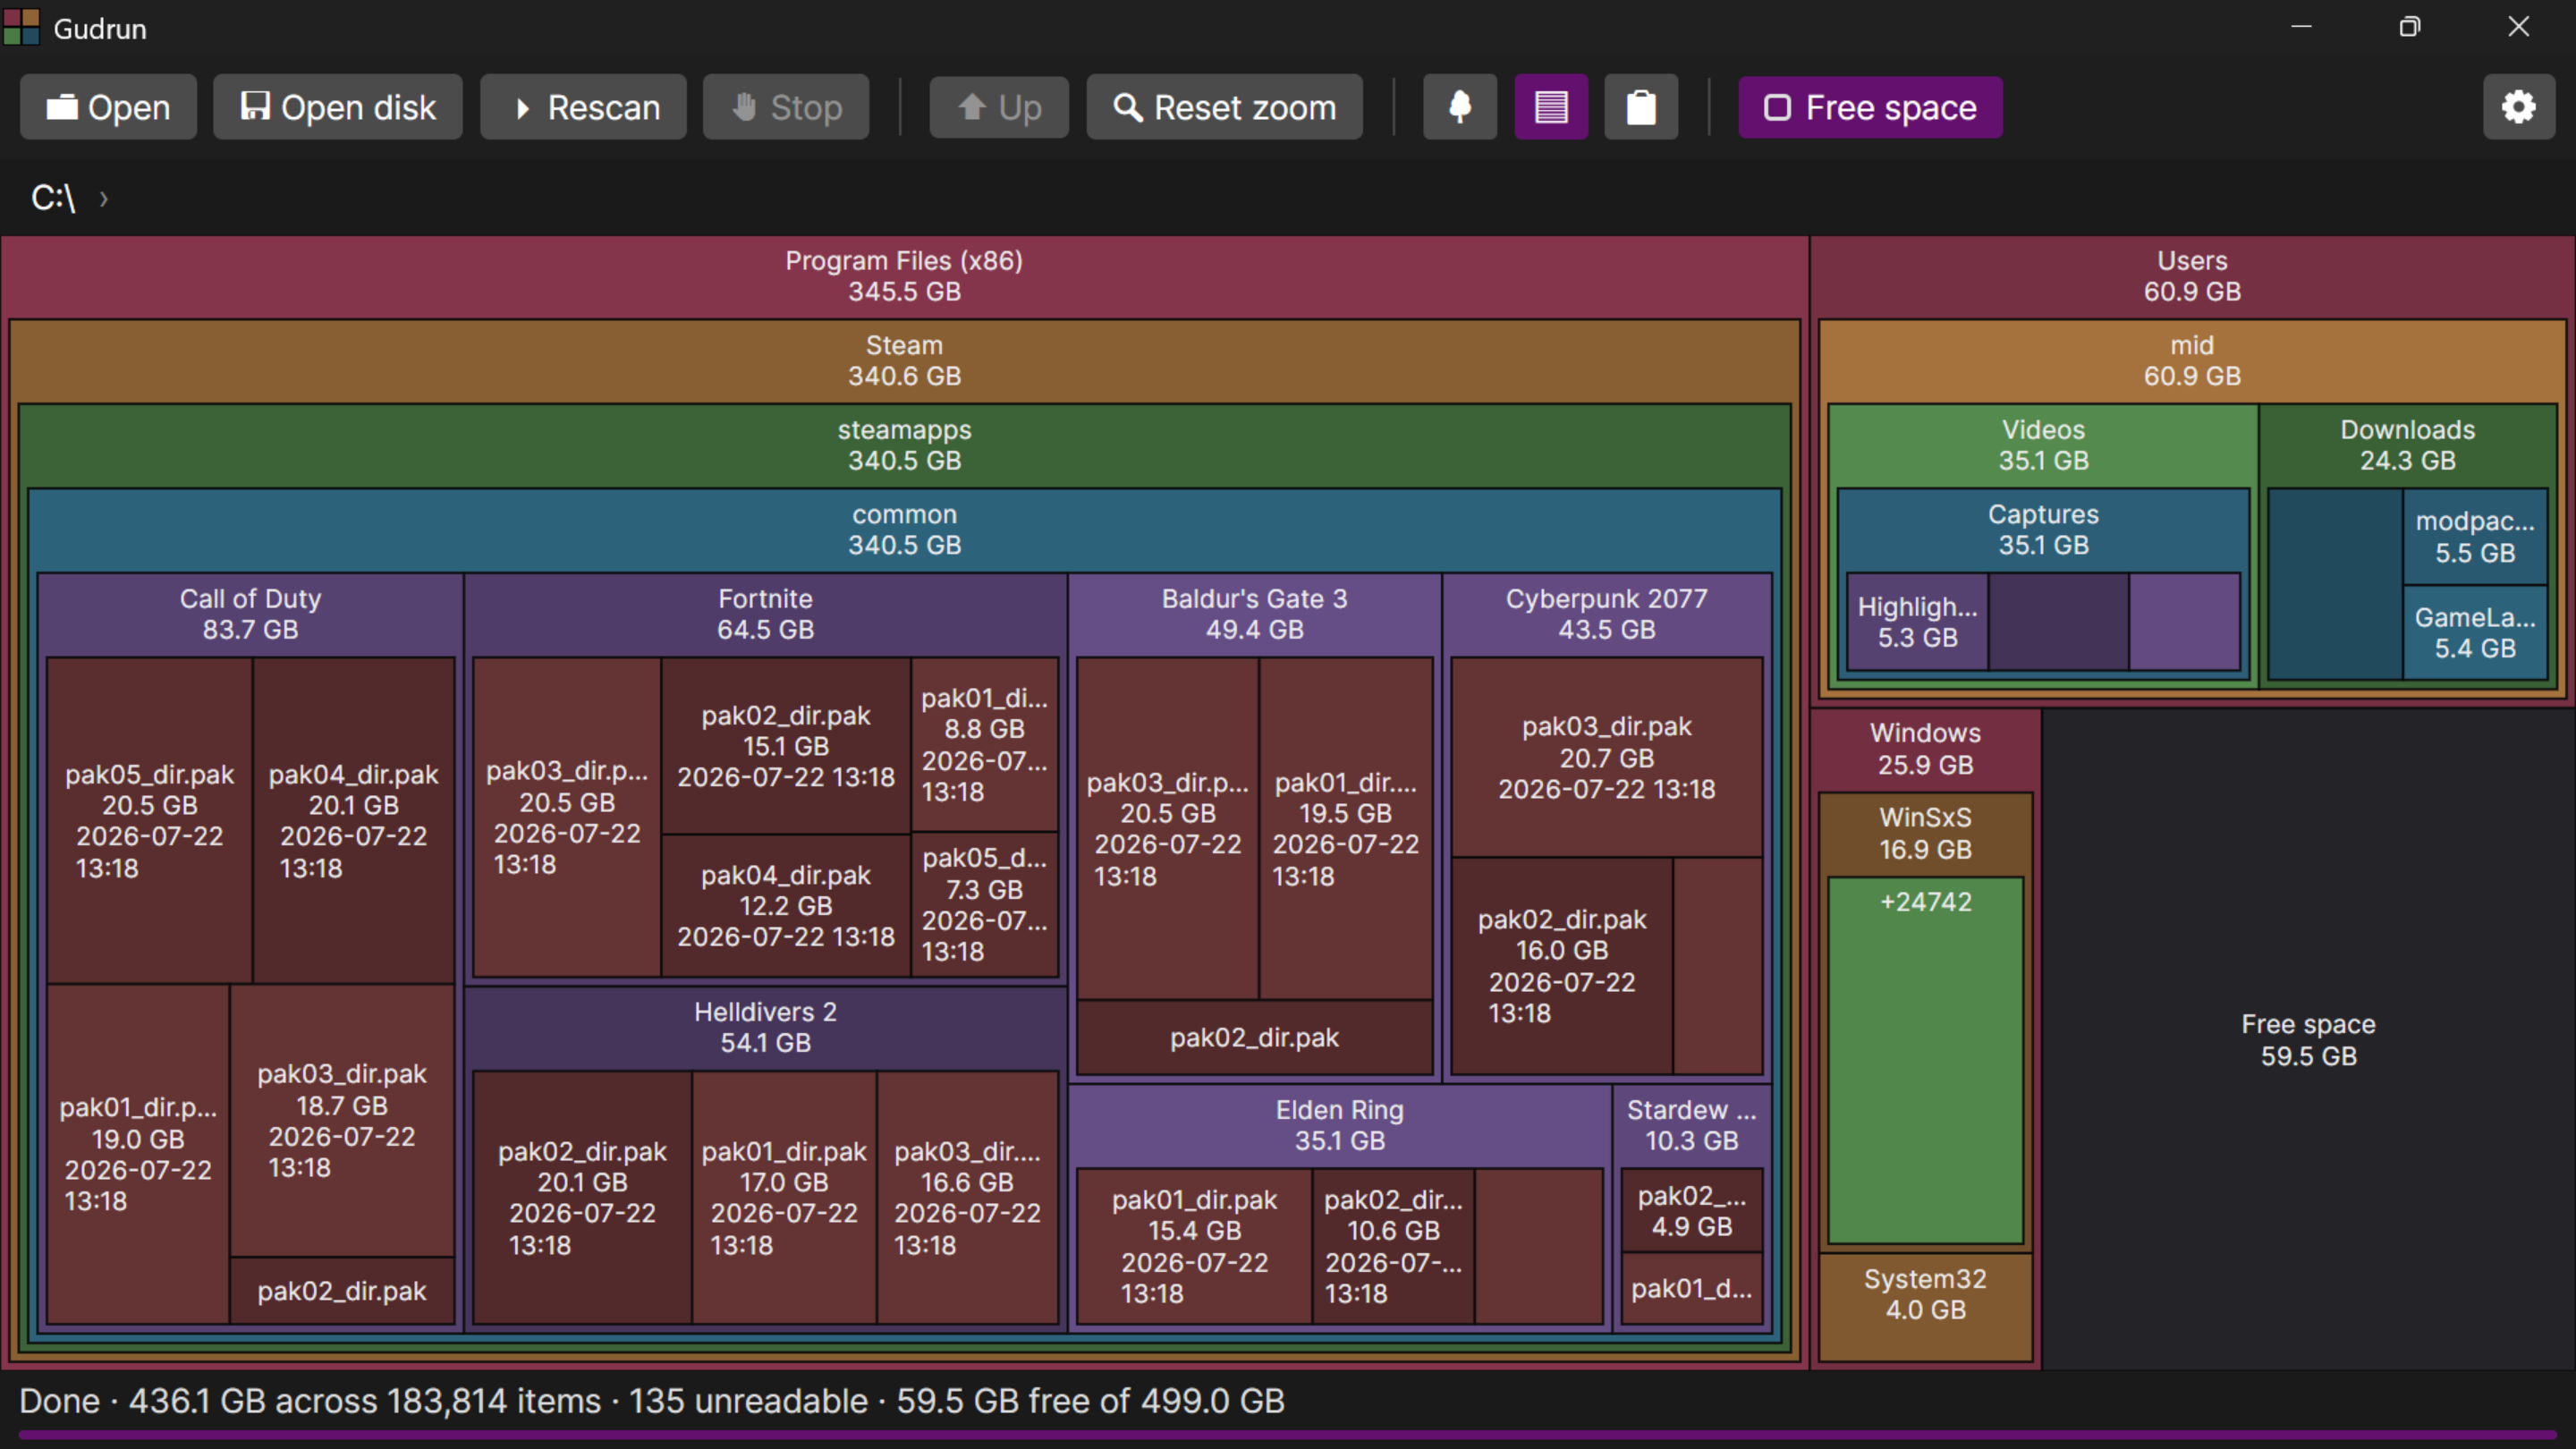
Task: Click the C:\ breadcrumb path
Action: [x=53, y=198]
